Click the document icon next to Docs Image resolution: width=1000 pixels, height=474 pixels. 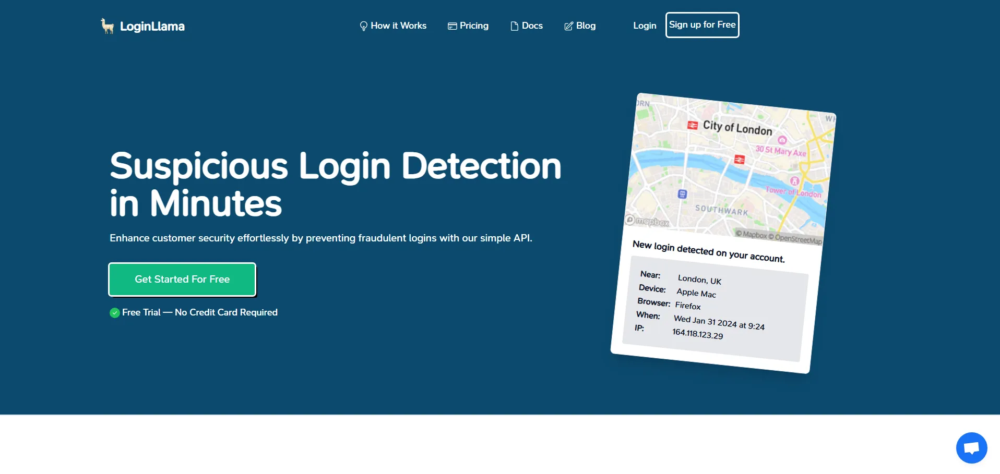(x=514, y=26)
